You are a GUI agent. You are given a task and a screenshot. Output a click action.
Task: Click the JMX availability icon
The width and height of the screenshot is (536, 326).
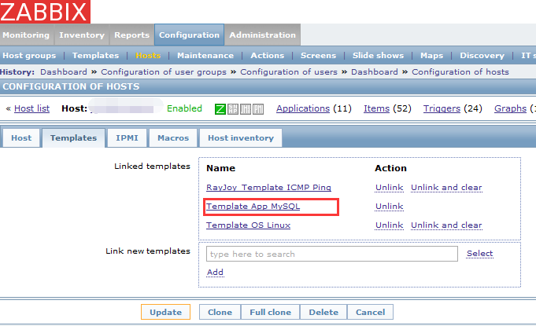tap(245, 109)
